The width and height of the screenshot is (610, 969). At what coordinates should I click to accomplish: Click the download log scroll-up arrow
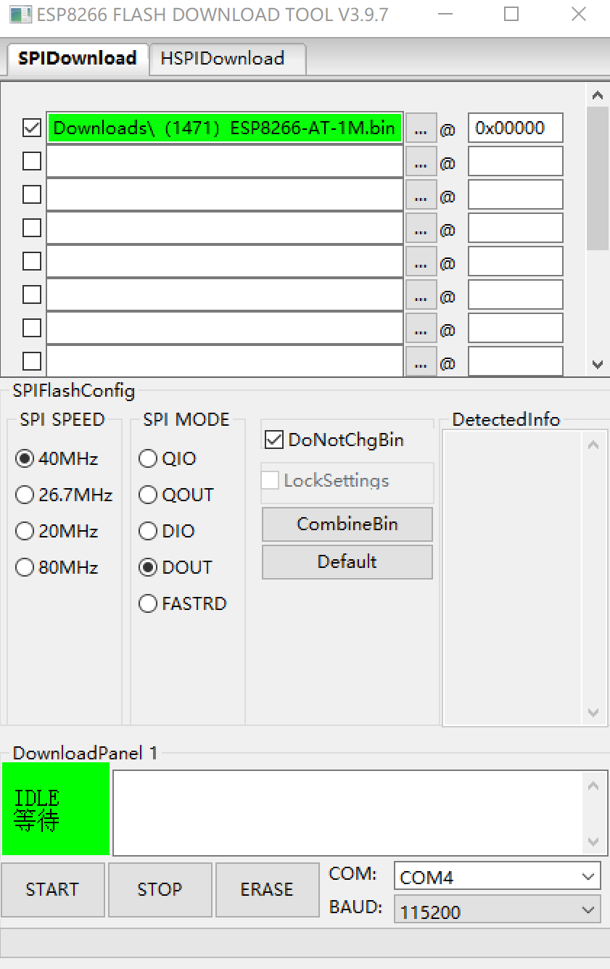point(593,785)
